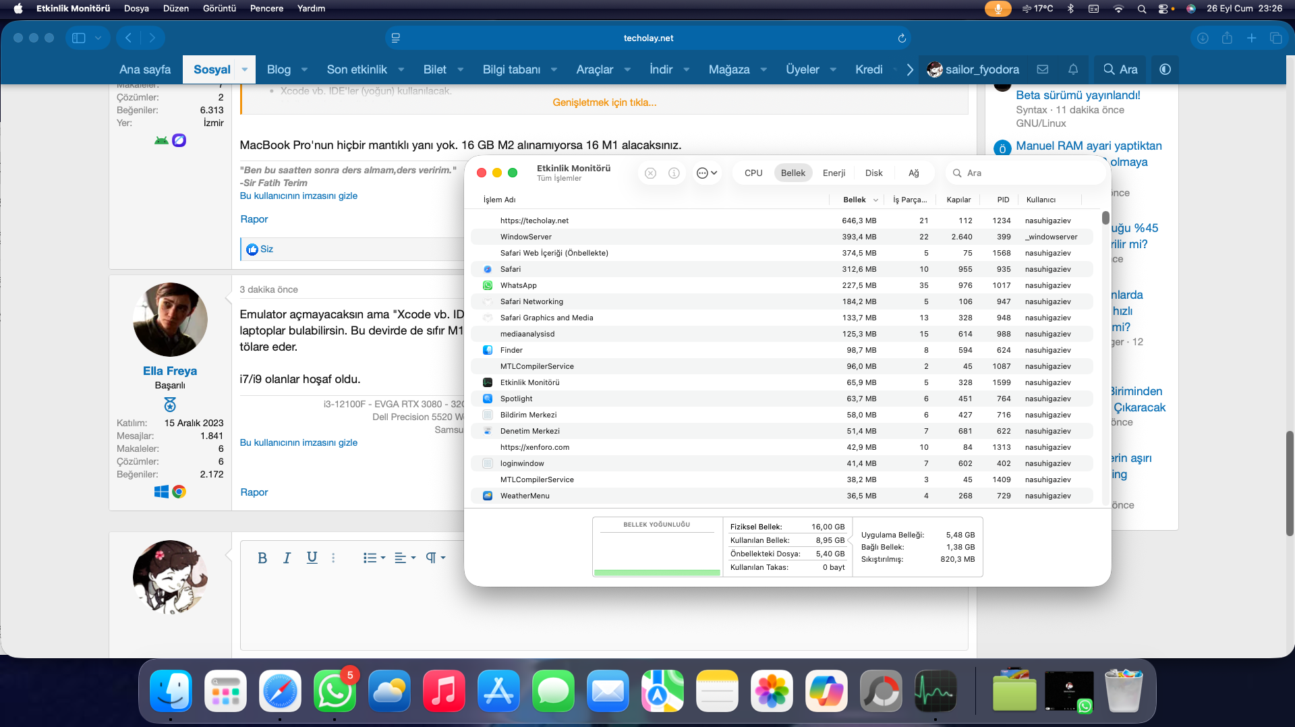The height and width of the screenshot is (727, 1295).
Task: Toggle italic formatting in reply editor
Action: pos(287,558)
